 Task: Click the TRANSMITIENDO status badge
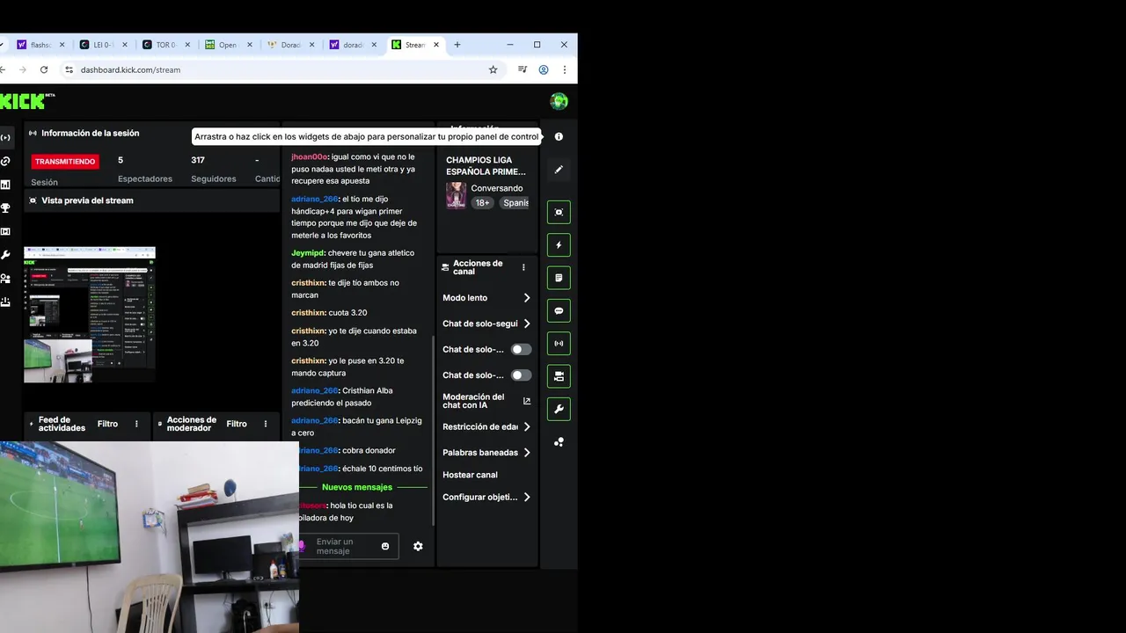tap(65, 162)
